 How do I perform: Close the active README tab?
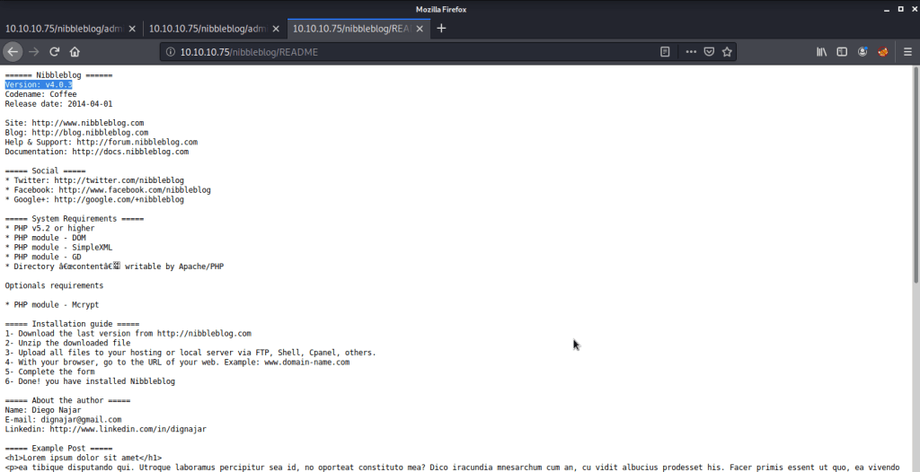pos(421,29)
